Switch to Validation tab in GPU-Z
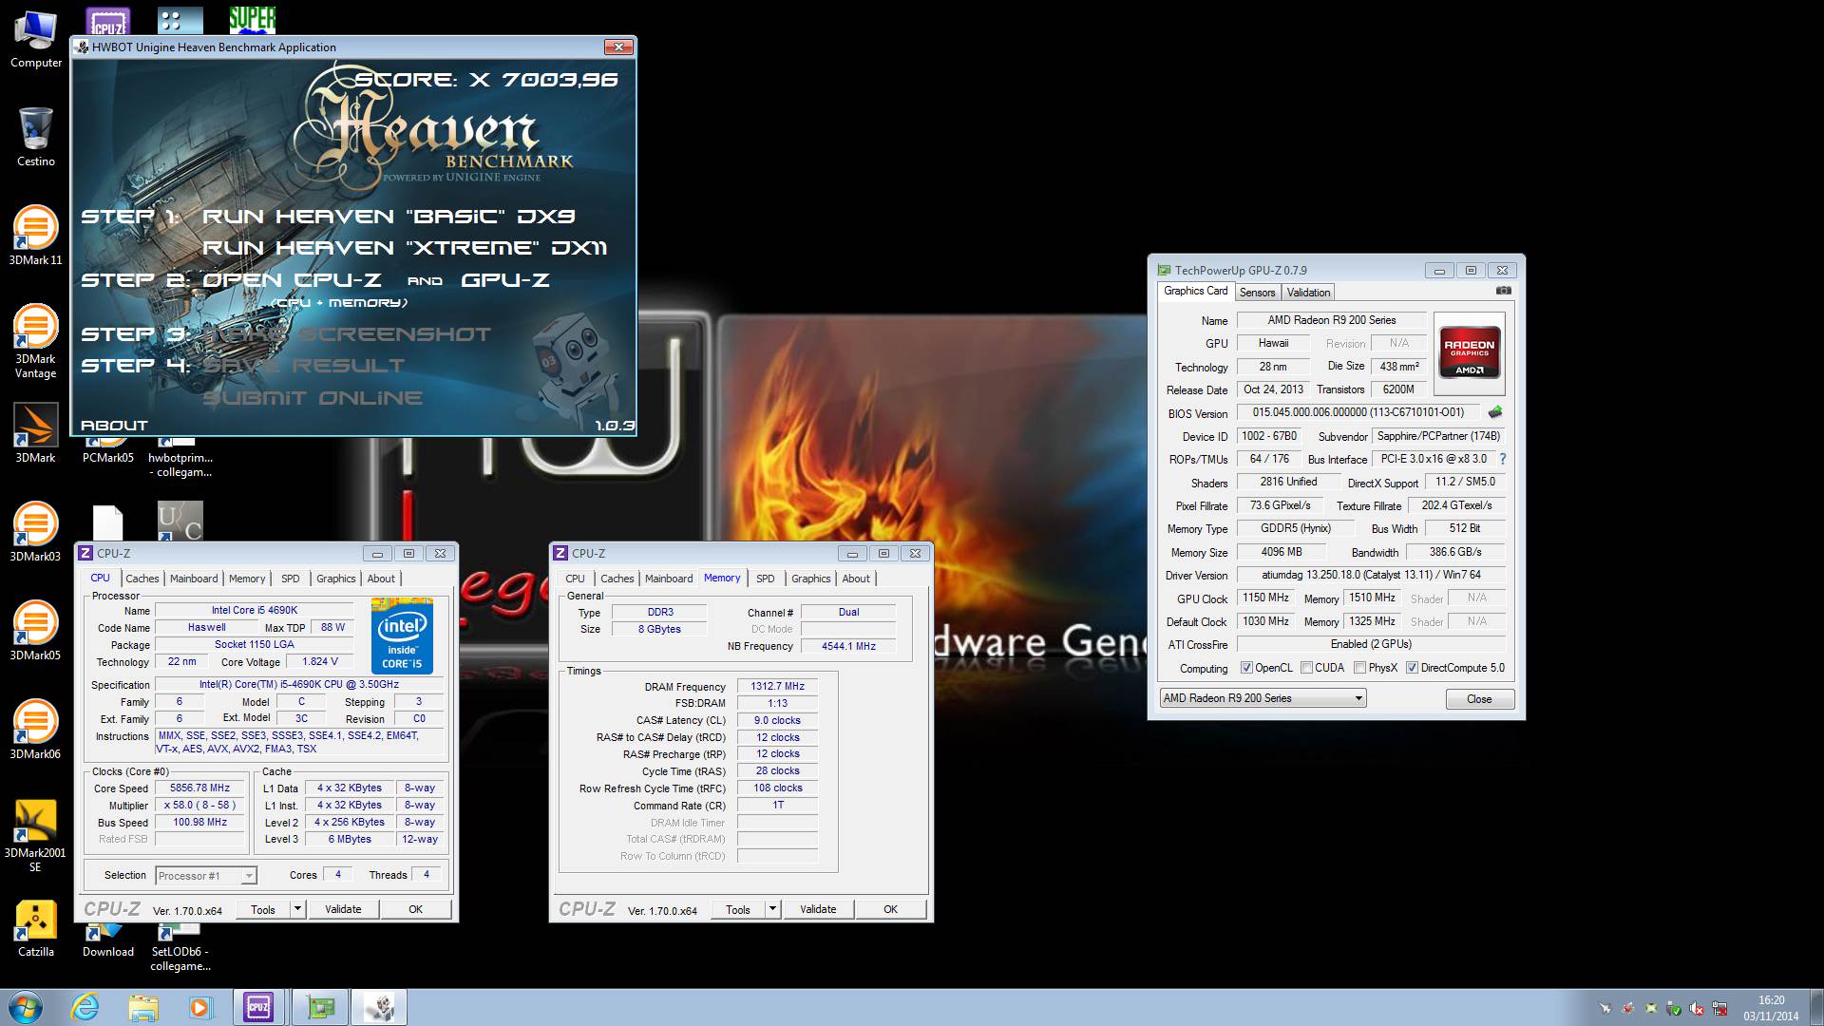Viewport: 1824px width, 1026px height. pyautogui.click(x=1308, y=293)
